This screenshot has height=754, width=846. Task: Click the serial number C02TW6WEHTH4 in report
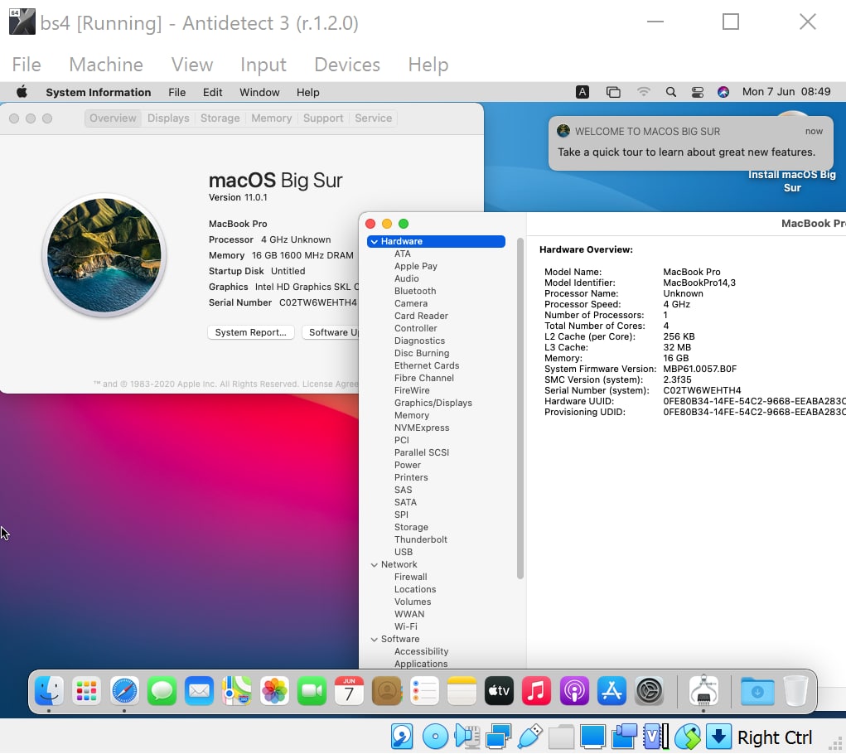[x=702, y=390]
